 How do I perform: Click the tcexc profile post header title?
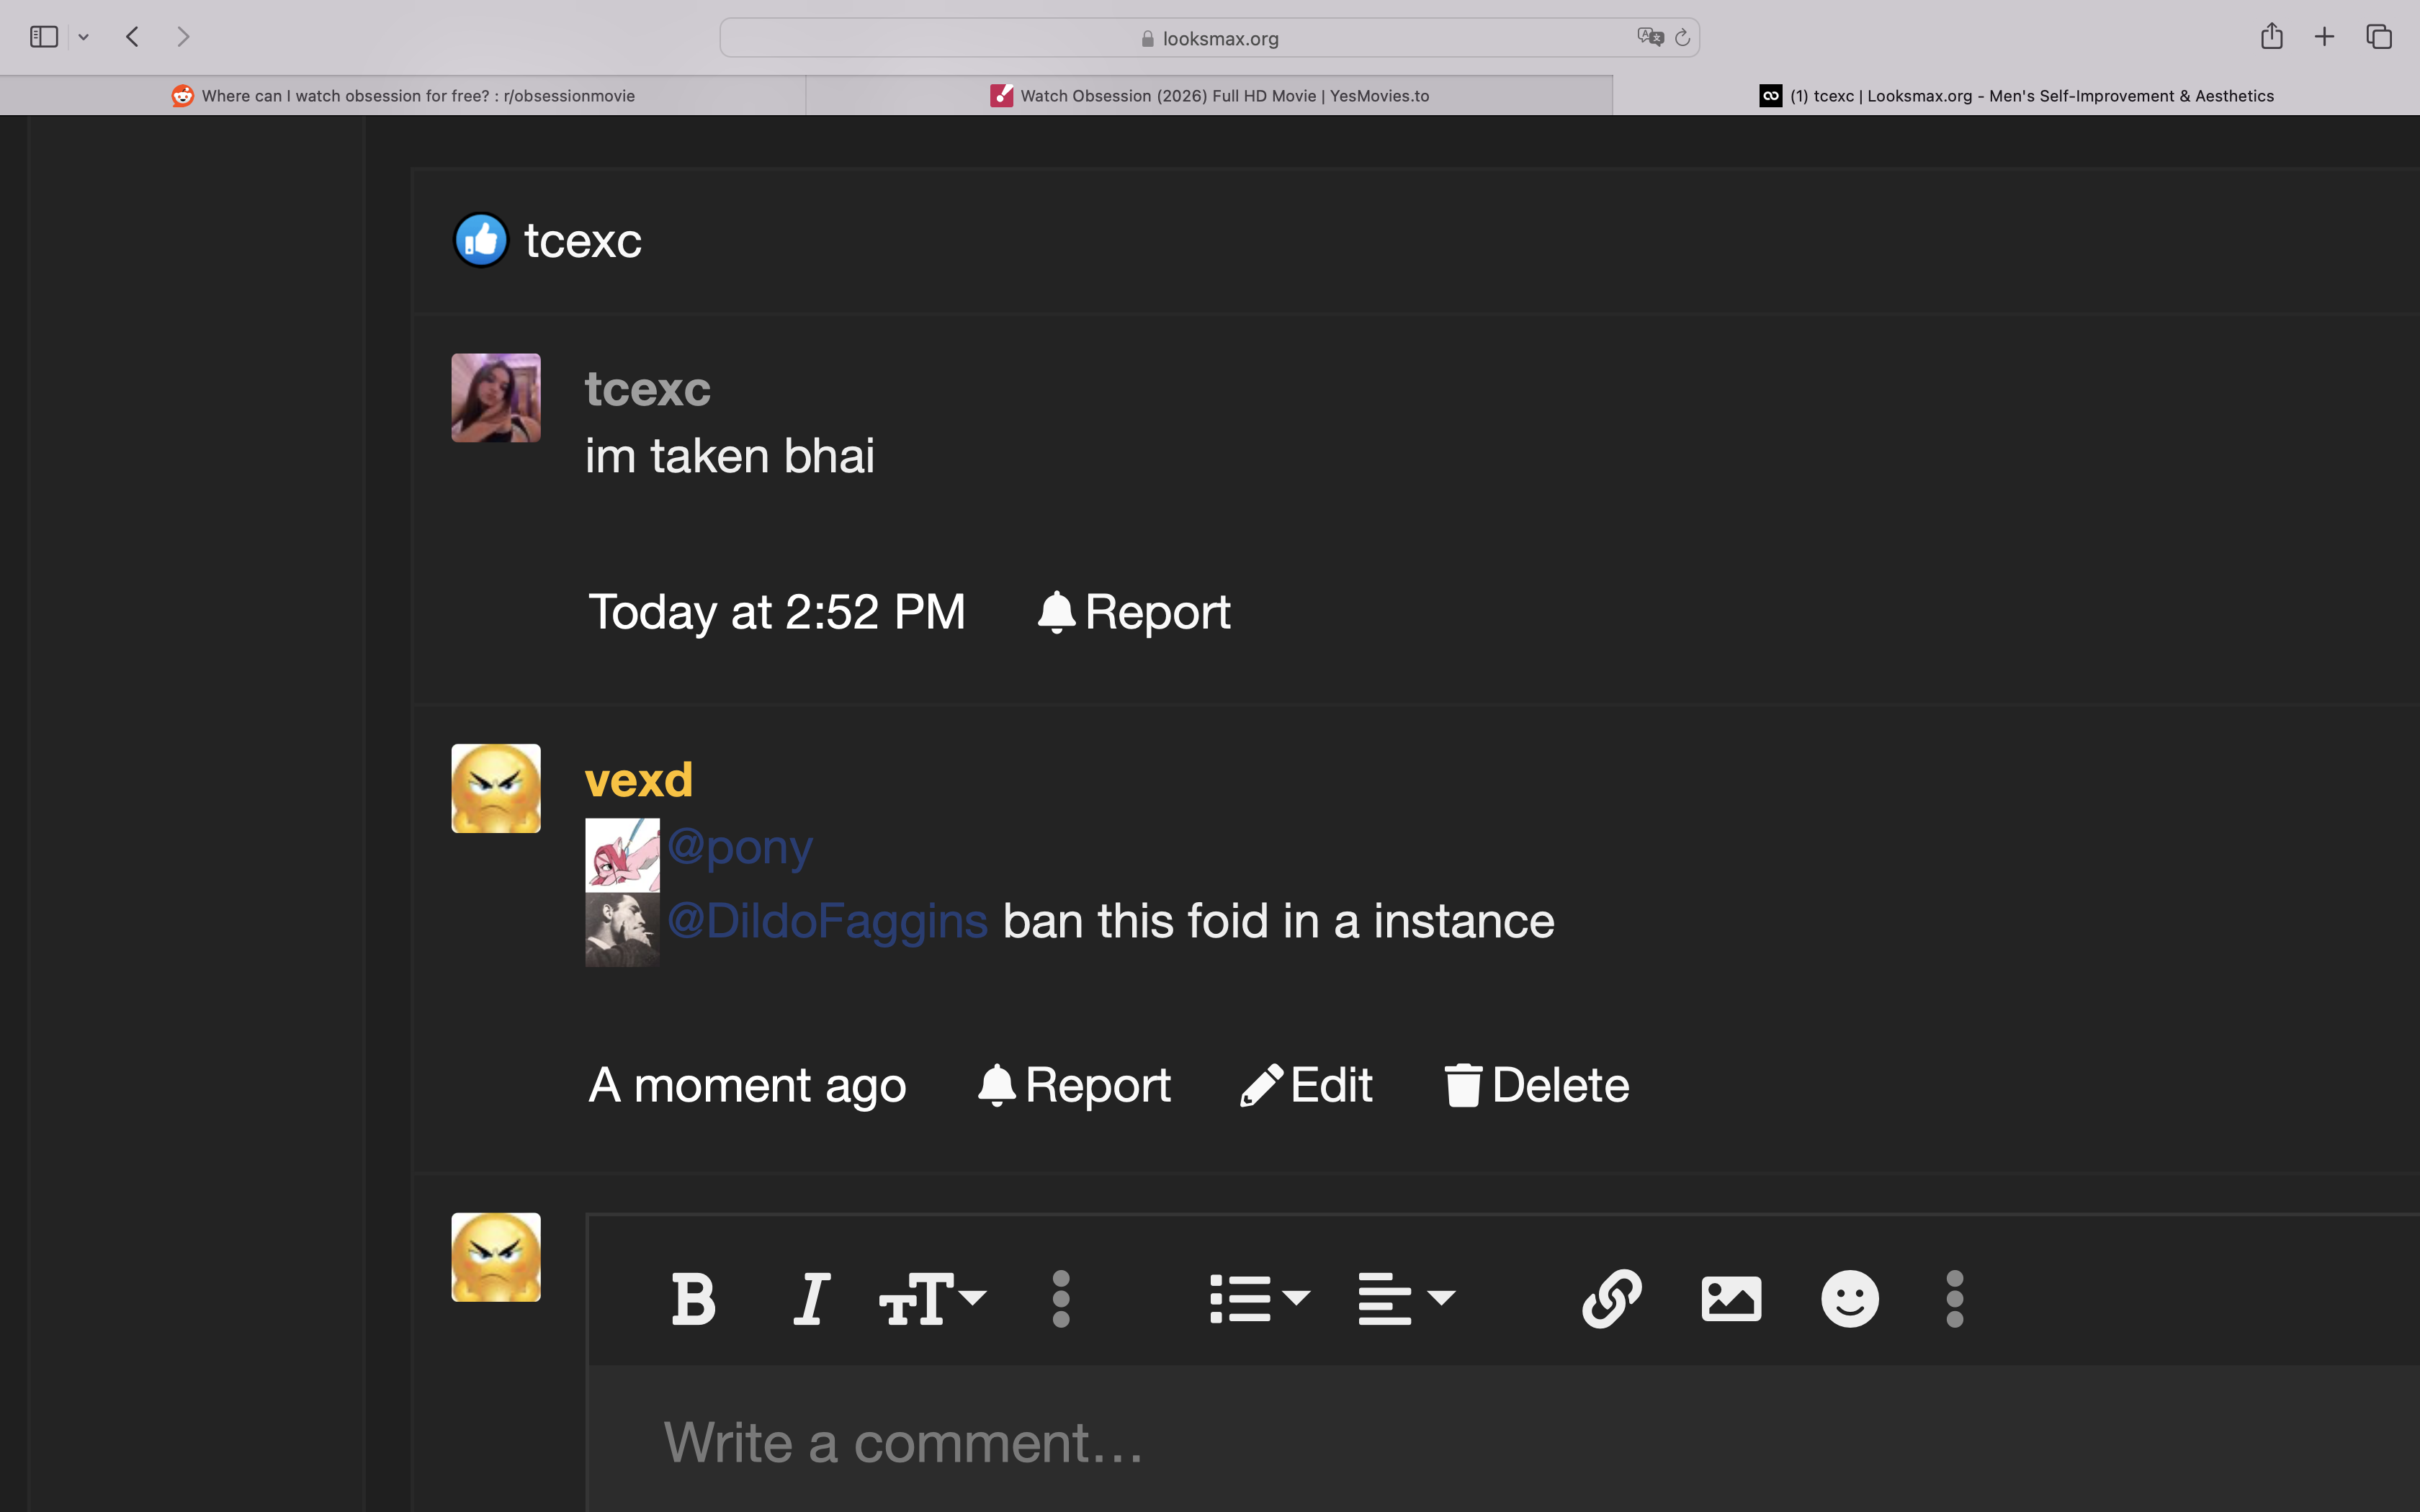[583, 241]
